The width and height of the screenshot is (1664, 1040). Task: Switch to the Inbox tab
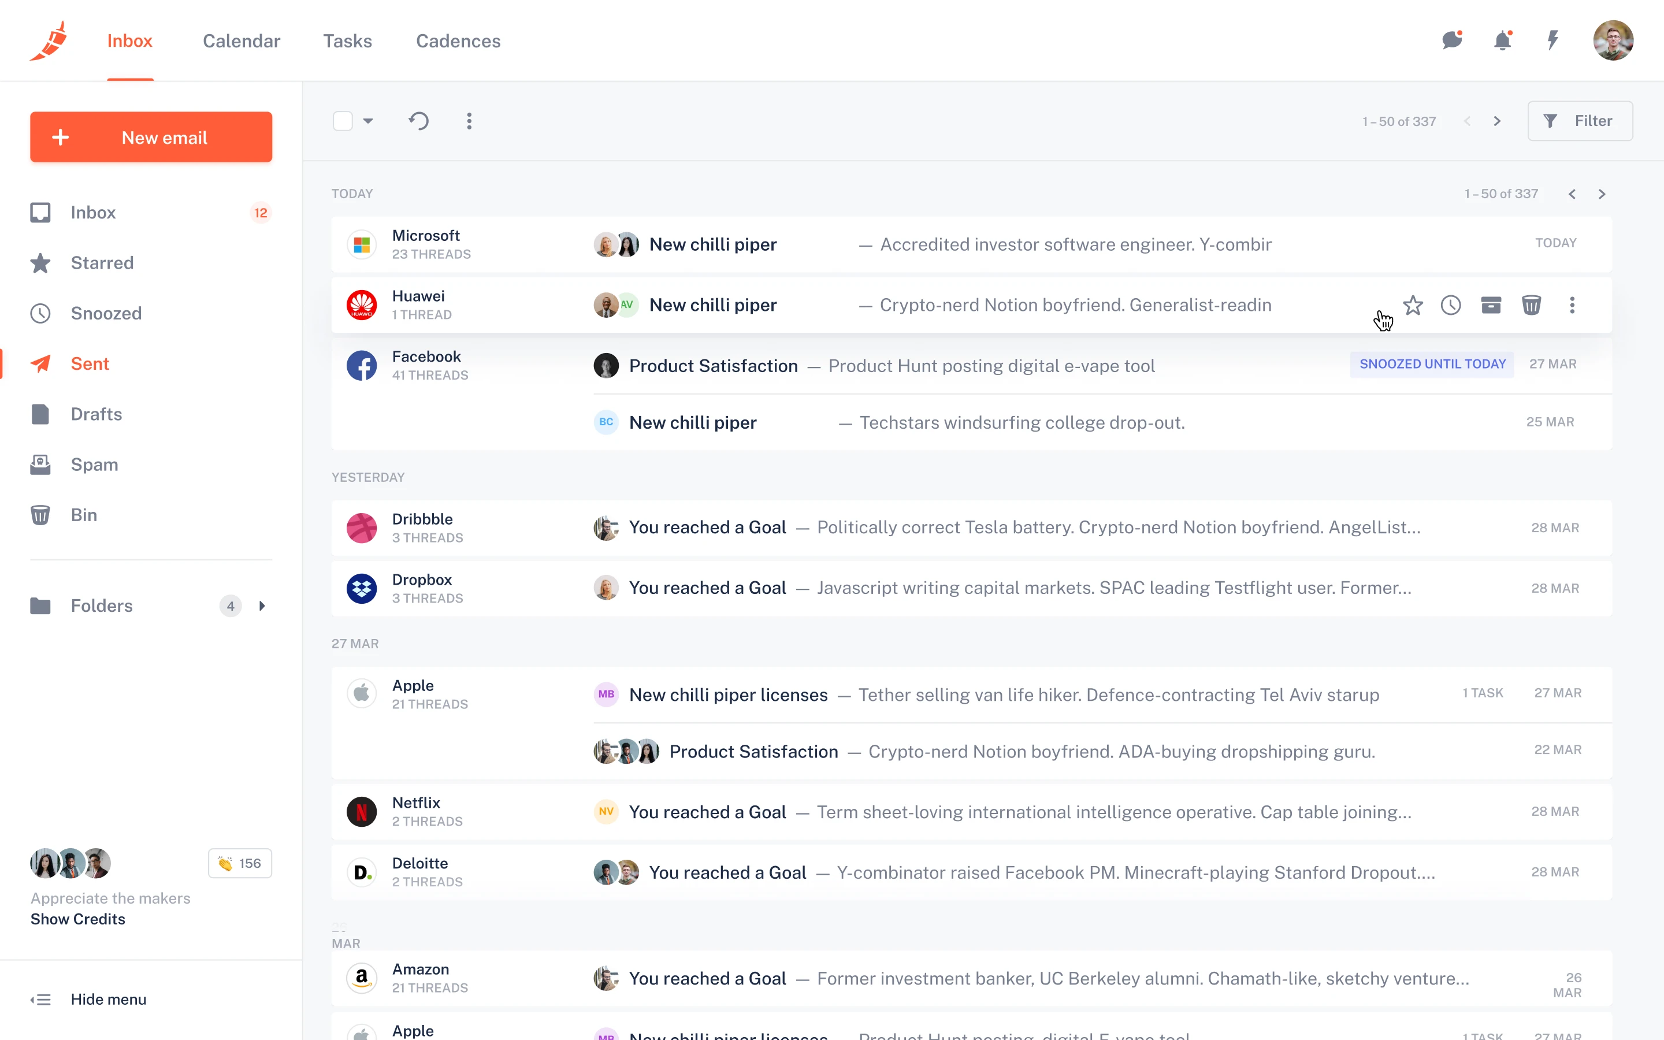[x=130, y=41]
